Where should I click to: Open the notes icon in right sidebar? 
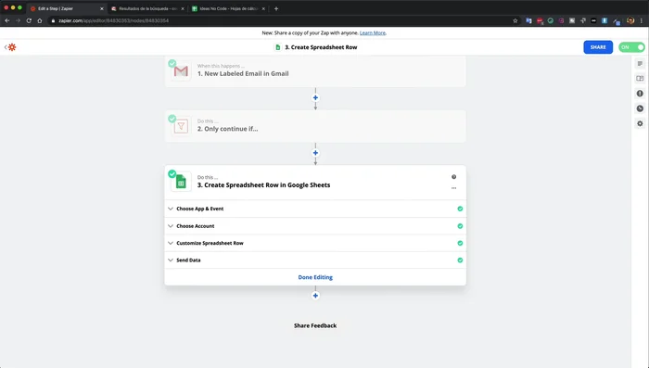click(x=640, y=64)
